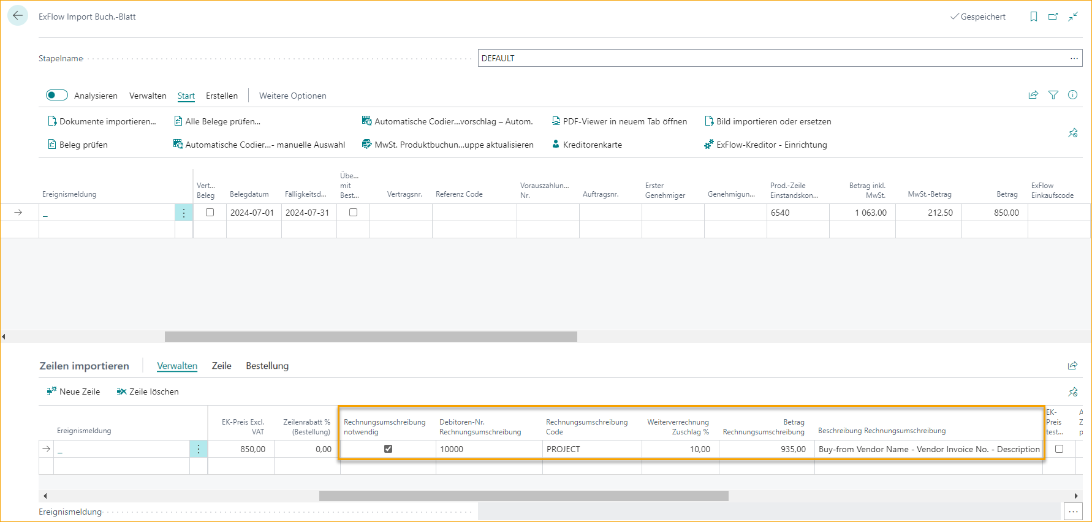This screenshot has width=1092, height=522.
Task: Check the Vert... Beleg checkbox
Action: click(210, 212)
